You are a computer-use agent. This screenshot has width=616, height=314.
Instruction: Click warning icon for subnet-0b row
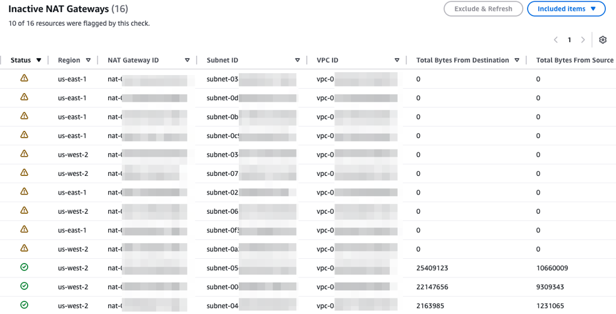[x=24, y=116]
